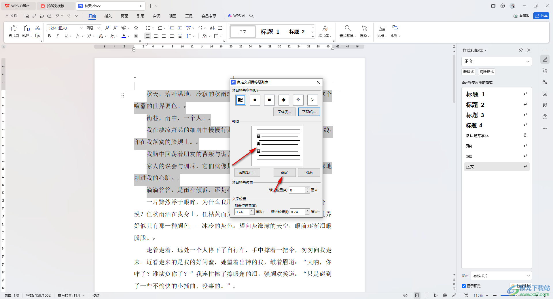
Task: Pick the arrowhead bullet symbol
Action: (x=313, y=100)
